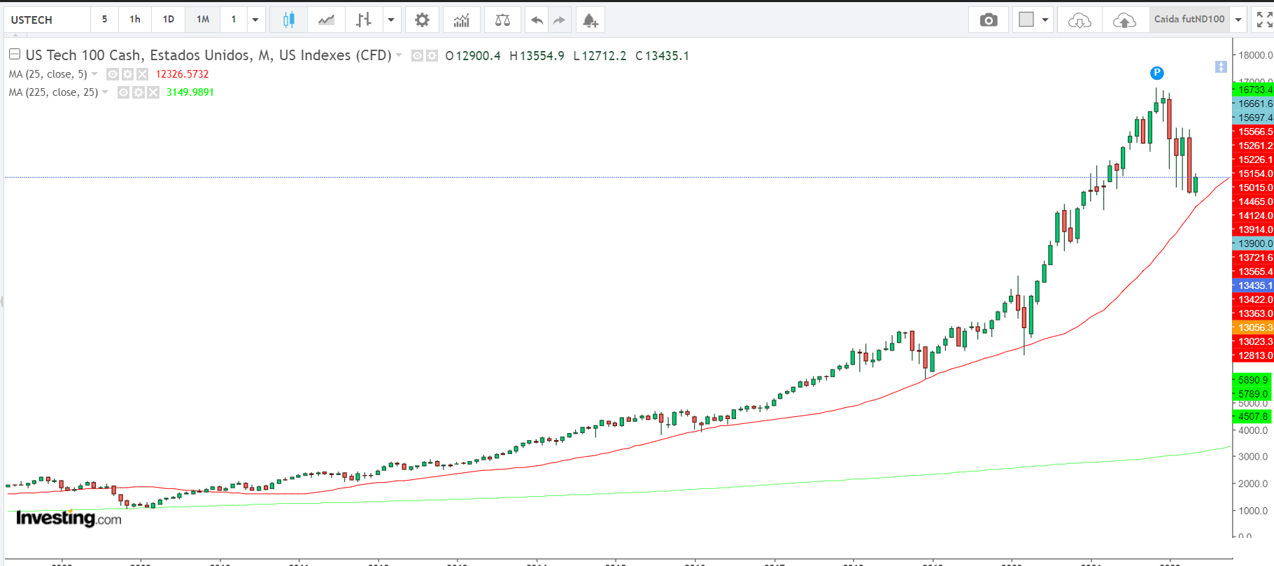Screen dimensions: 1274x566
Task: Click the high value H 13554.9
Action: 537,56
